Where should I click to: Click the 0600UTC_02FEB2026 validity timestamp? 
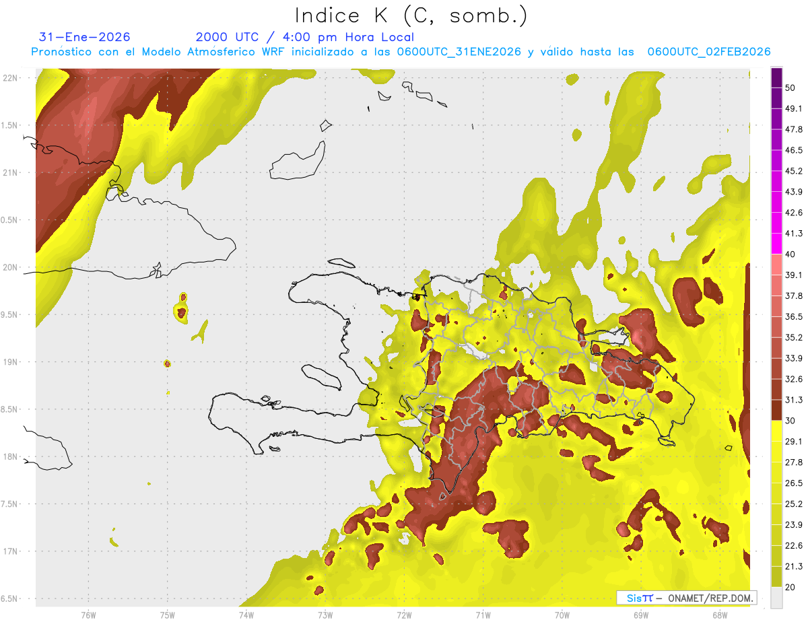click(709, 52)
